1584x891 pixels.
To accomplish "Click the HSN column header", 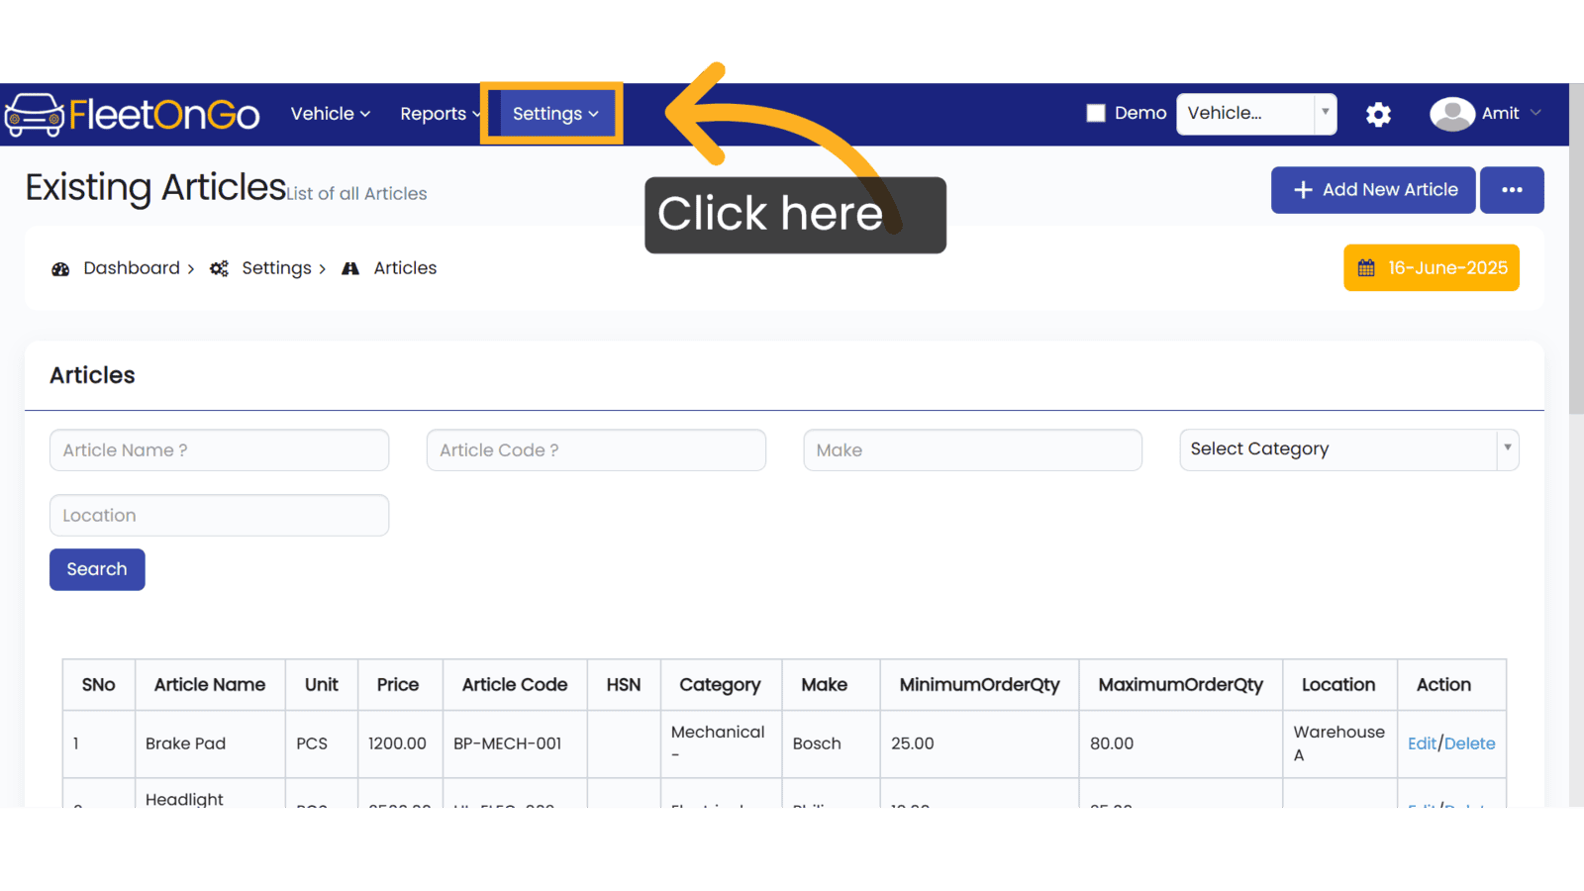I will pos(624,685).
